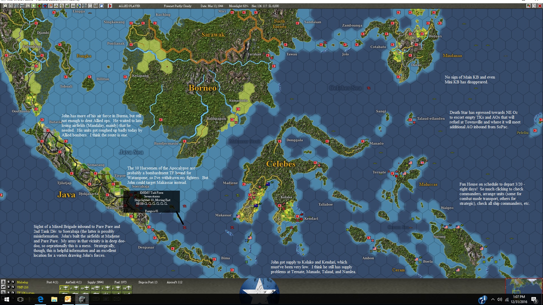
Task: Click the 'Aircraft: 112' text
Action: click(x=174, y=282)
